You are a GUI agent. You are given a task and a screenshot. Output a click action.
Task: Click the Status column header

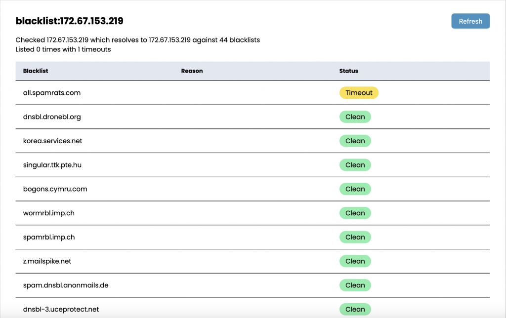coord(348,71)
